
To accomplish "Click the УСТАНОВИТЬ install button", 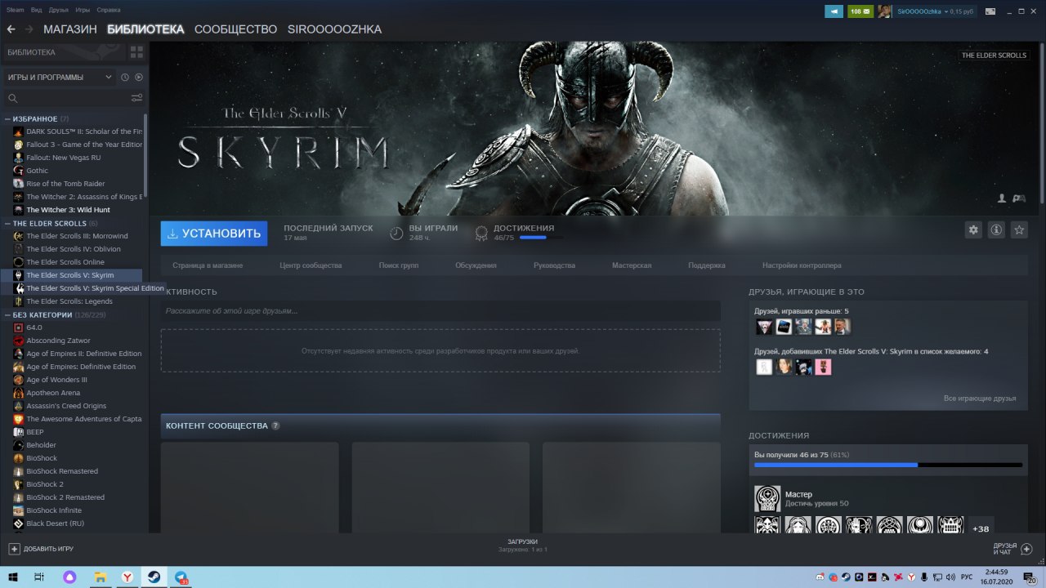I will coord(214,234).
